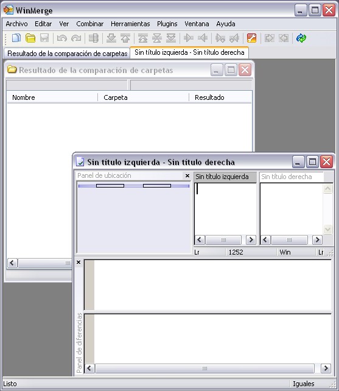This screenshot has height=391, width=339.
Task: Jump to Last difference icon
Action: [x=171, y=38]
